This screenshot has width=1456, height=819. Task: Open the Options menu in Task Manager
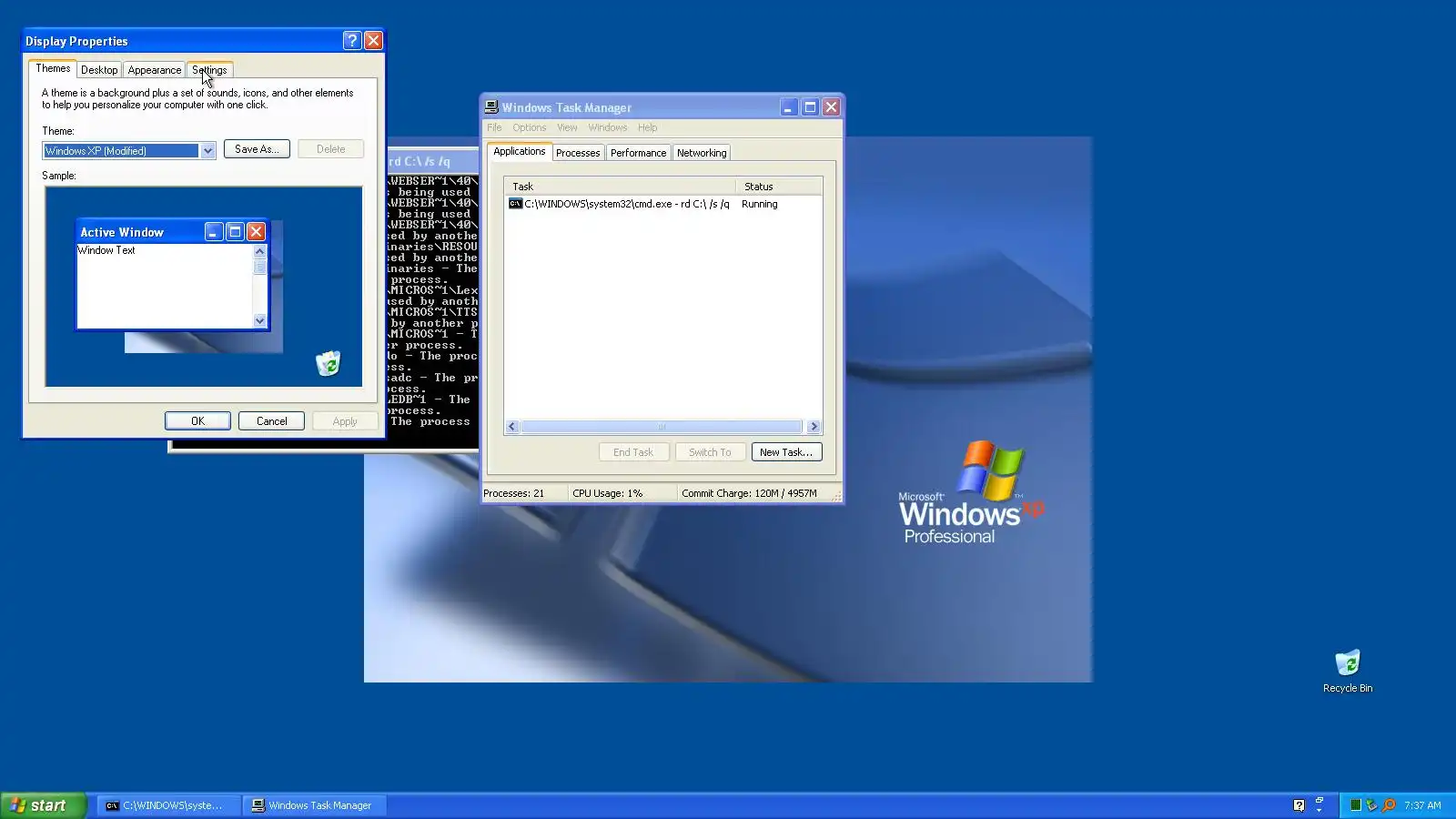pyautogui.click(x=530, y=127)
